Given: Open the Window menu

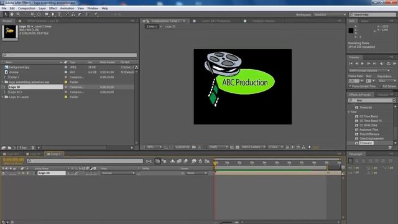Looking at the screenshot, I should pyautogui.click(x=93, y=8).
